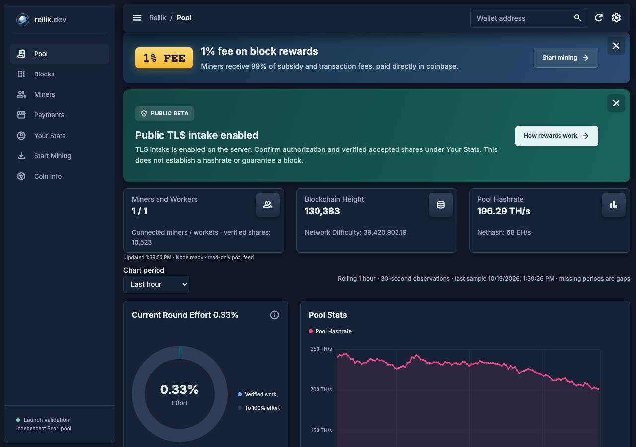
Task: Dismiss the 1% fee banner
Action: (616, 46)
